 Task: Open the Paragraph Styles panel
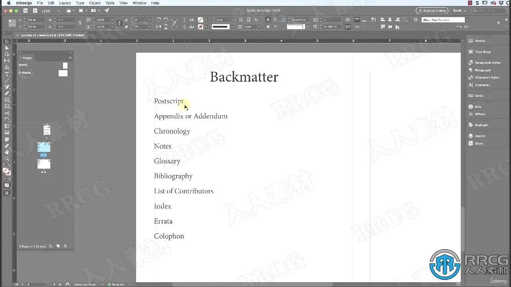tap(487, 63)
